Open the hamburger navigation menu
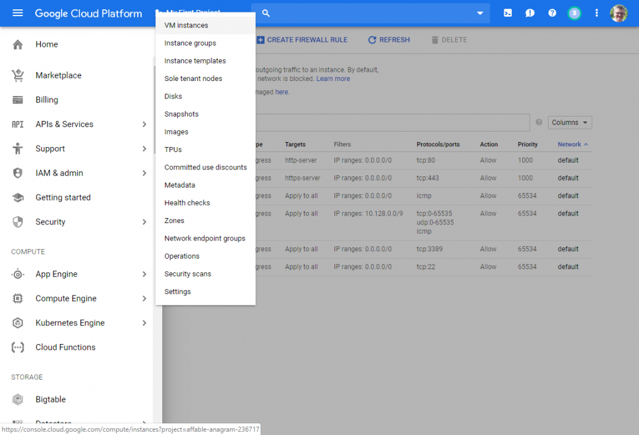The height and width of the screenshot is (435, 639). click(17, 13)
